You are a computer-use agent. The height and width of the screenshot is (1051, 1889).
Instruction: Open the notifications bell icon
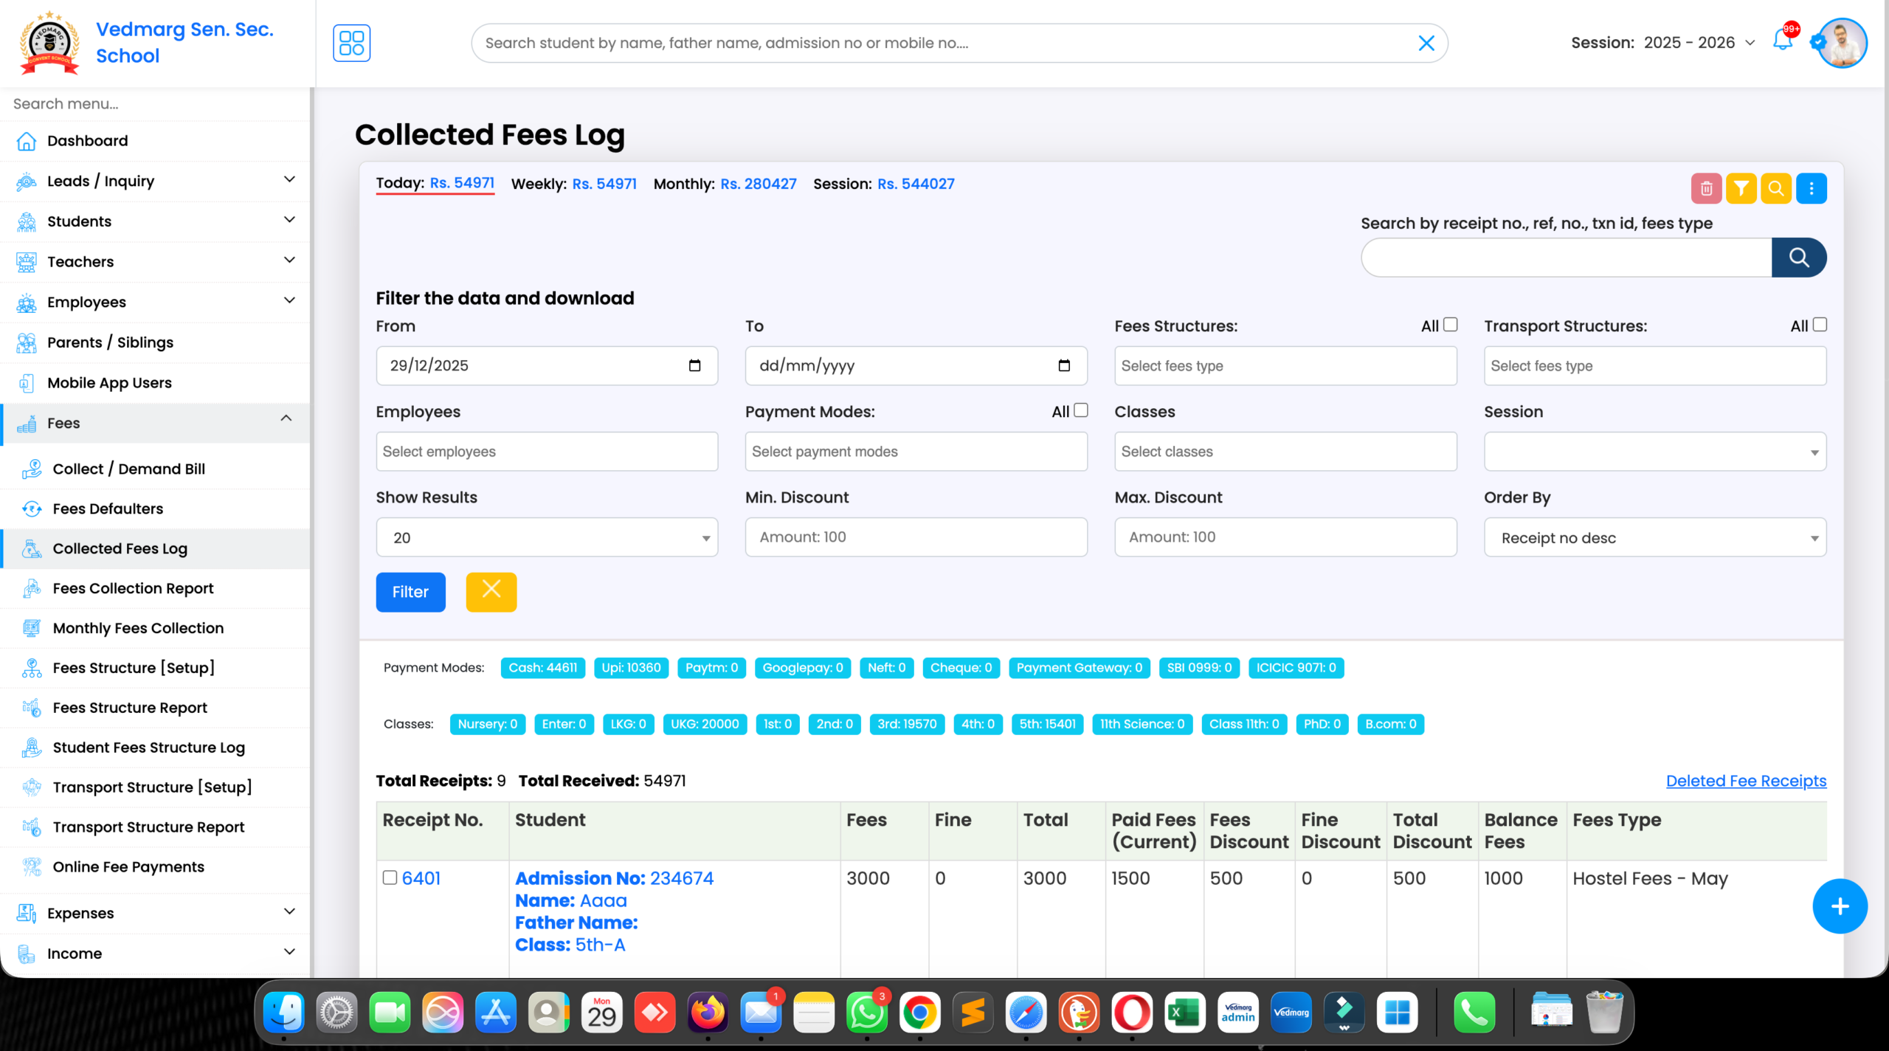(1783, 42)
